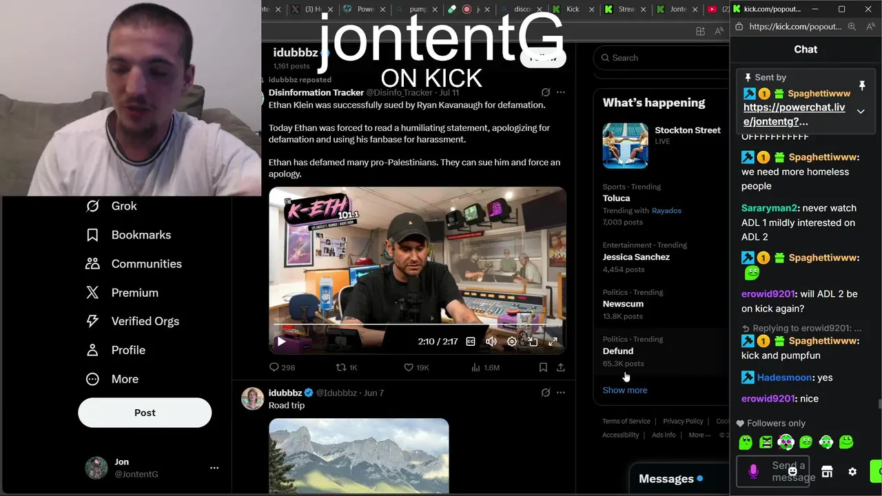Open video in picture-in-picture mode
The image size is (882, 496).
click(x=533, y=341)
